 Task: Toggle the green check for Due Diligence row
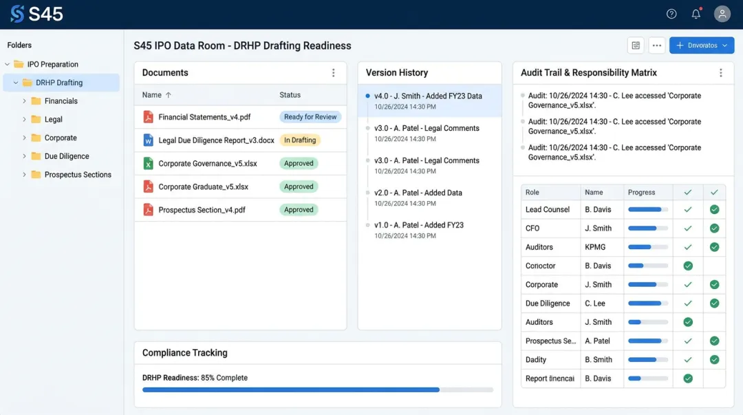pyautogui.click(x=714, y=303)
